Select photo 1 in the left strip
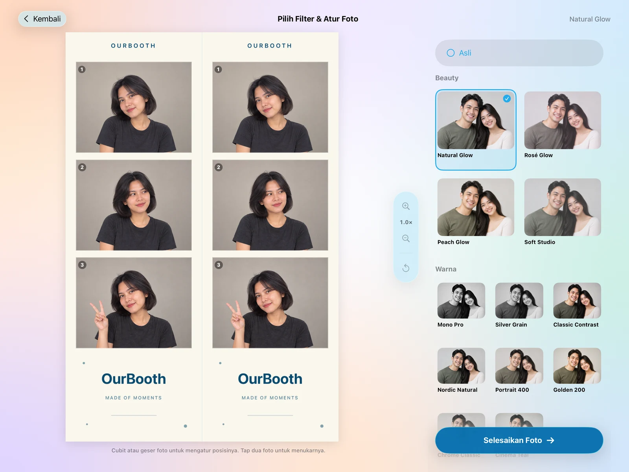629x472 pixels. point(134,107)
